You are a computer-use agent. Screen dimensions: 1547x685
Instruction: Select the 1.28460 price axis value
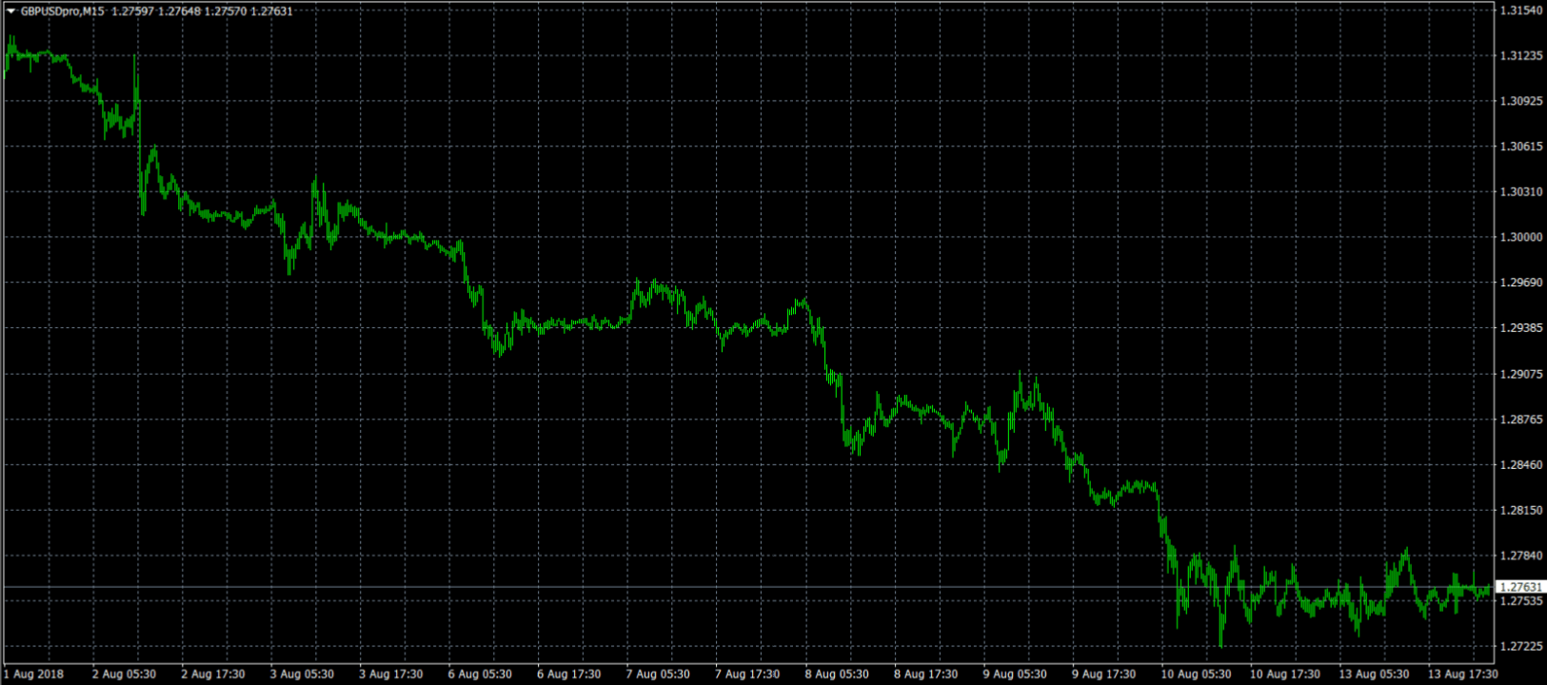click(1521, 465)
